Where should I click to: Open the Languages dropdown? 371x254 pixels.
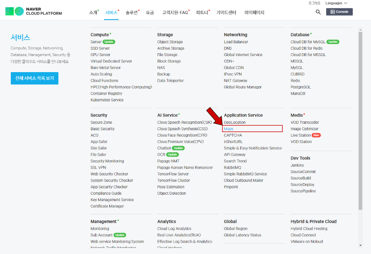pyautogui.click(x=336, y=3)
